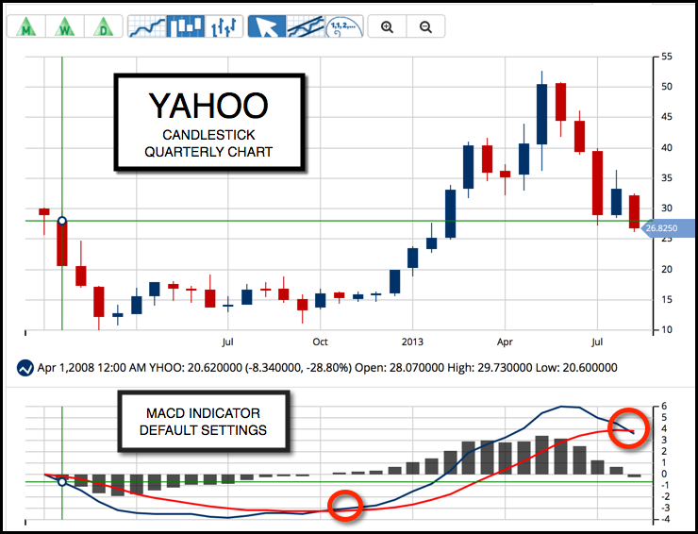Click the first Jul axis label
Image resolution: width=698 pixels, height=534 pixels.
tap(227, 342)
